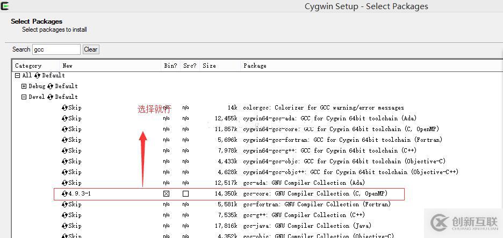Click the Debug category label
This screenshot has width=503, height=238.
point(37,86)
